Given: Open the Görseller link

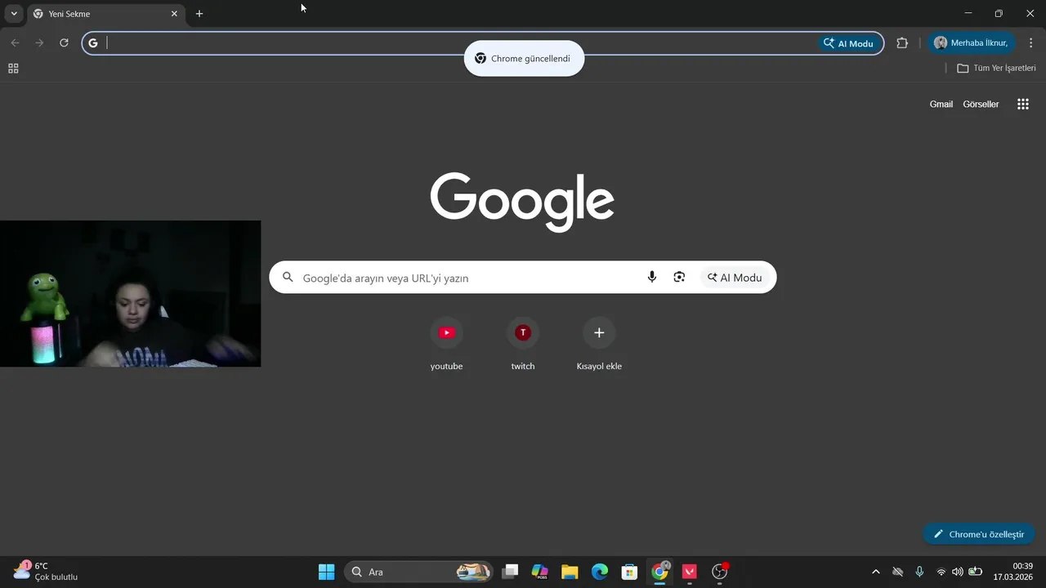Looking at the screenshot, I should 981,105.
